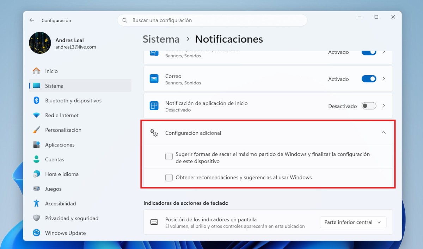
Task: Select the Bluetooth y dispositivos icon
Action: pyautogui.click(x=36, y=101)
